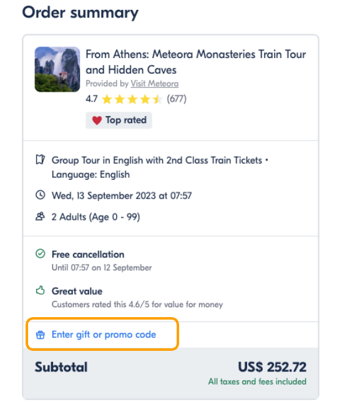Open the Visit Meteora provider link
This screenshot has height=417, width=342.
point(155,84)
